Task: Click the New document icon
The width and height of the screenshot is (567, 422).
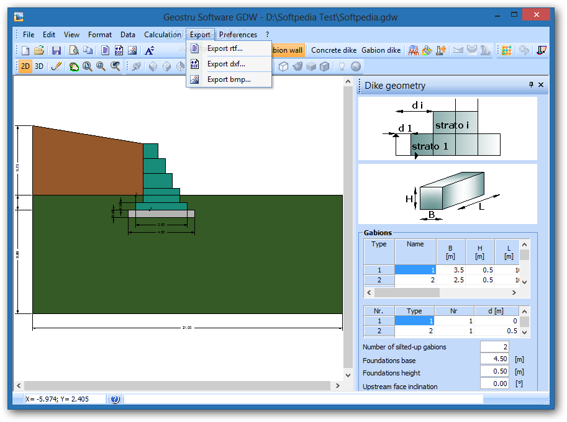Action: coord(25,50)
